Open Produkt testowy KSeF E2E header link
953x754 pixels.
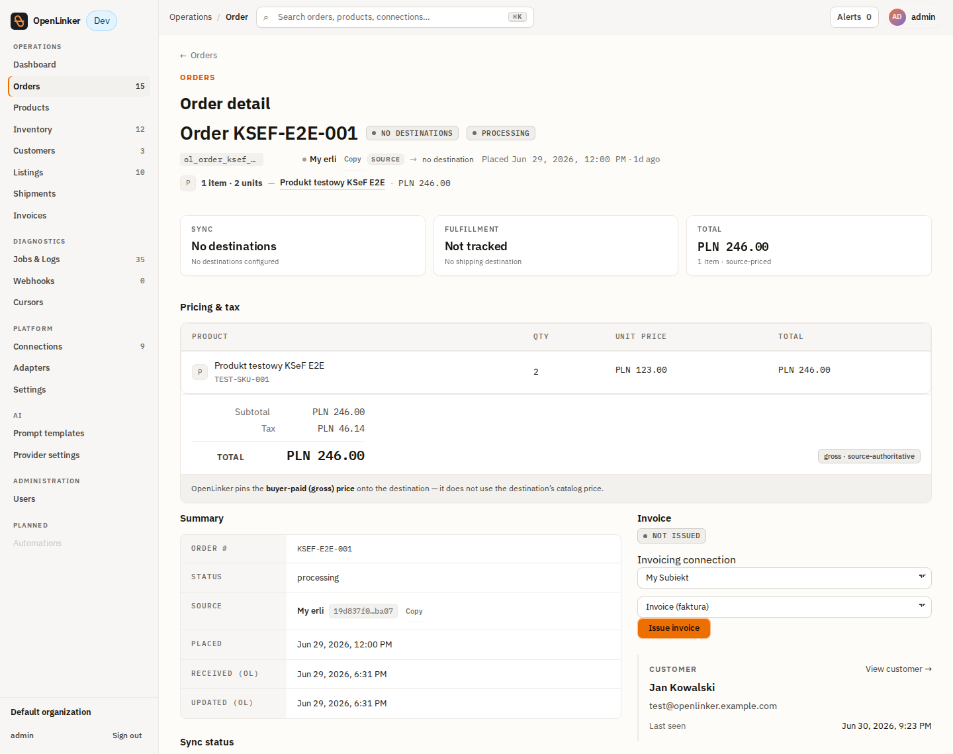332,183
